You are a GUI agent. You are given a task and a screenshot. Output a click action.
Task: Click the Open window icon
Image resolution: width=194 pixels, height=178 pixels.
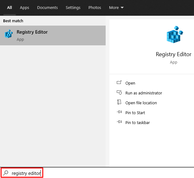click(119, 82)
